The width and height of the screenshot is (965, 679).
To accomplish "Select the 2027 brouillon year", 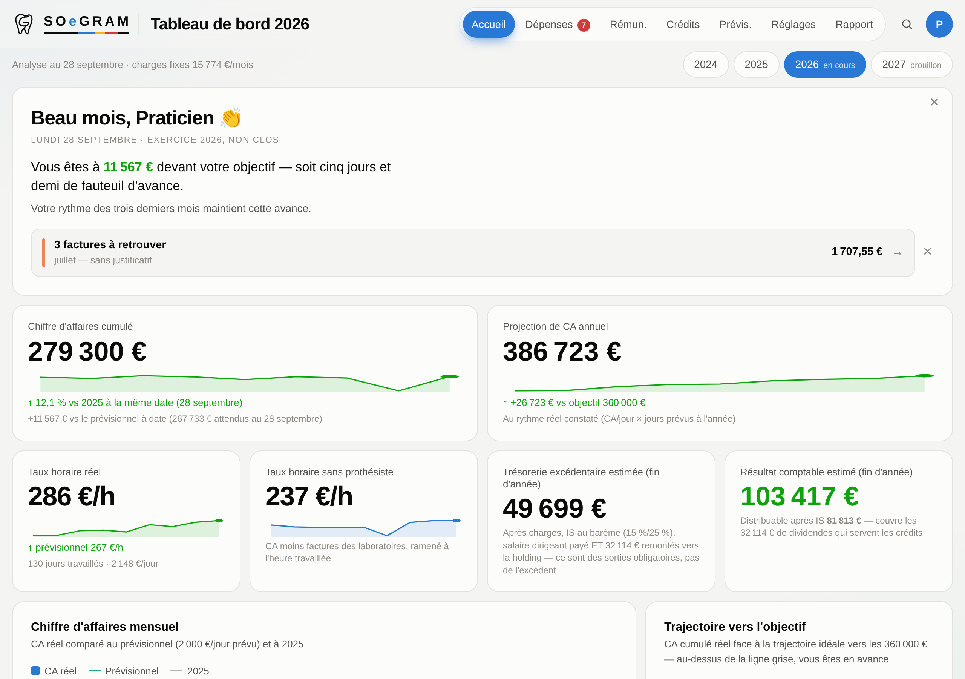I will coord(911,65).
